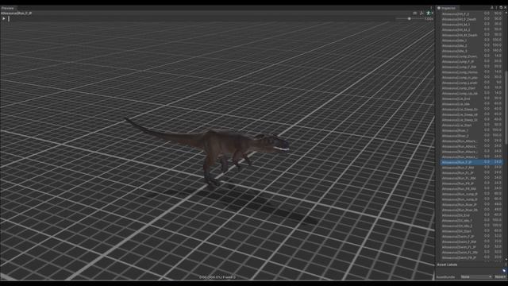Click the 1.00x speed value
The image size is (508, 286).
(x=429, y=19)
